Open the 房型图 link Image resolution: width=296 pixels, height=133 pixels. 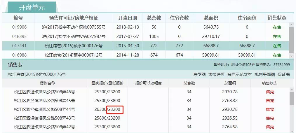point(199,74)
